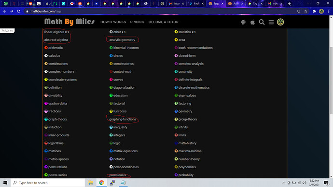This screenshot has height=187, width=333.
Task: Open the discrete-mathematics tag
Action: pos(194,88)
